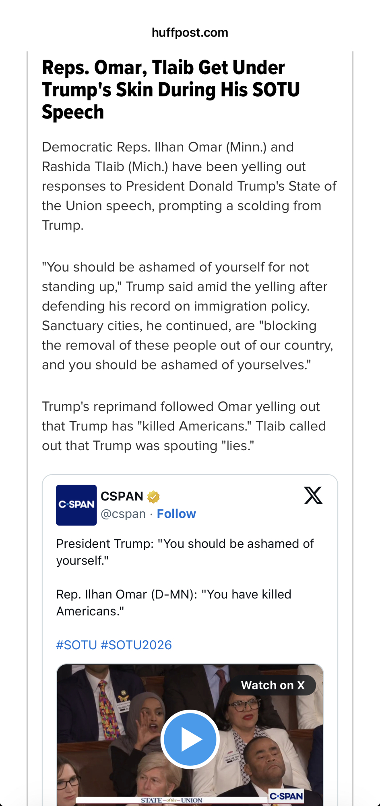This screenshot has width=380, height=806.
Task: Open the #SOTU hashtag
Action: pos(76,645)
